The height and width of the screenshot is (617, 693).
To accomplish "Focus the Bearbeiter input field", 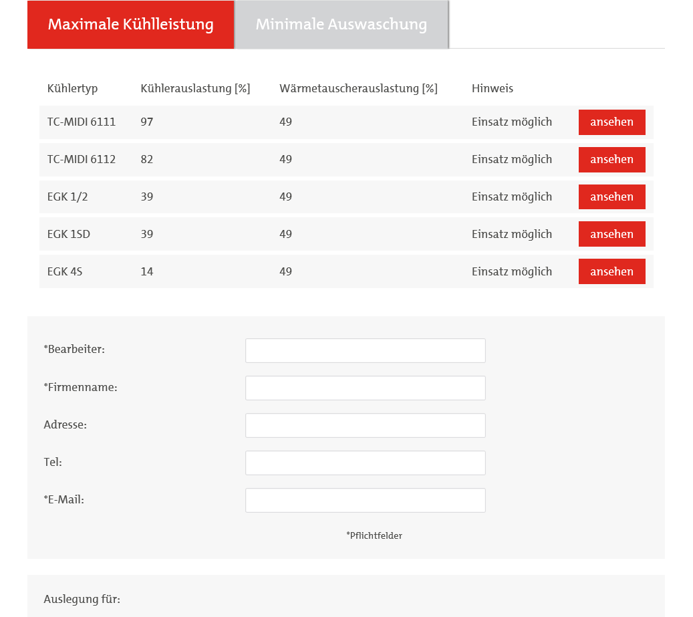I will pyautogui.click(x=365, y=351).
